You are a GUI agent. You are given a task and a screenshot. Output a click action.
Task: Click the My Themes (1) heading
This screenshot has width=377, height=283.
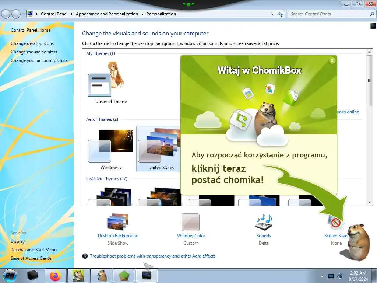[101, 53]
